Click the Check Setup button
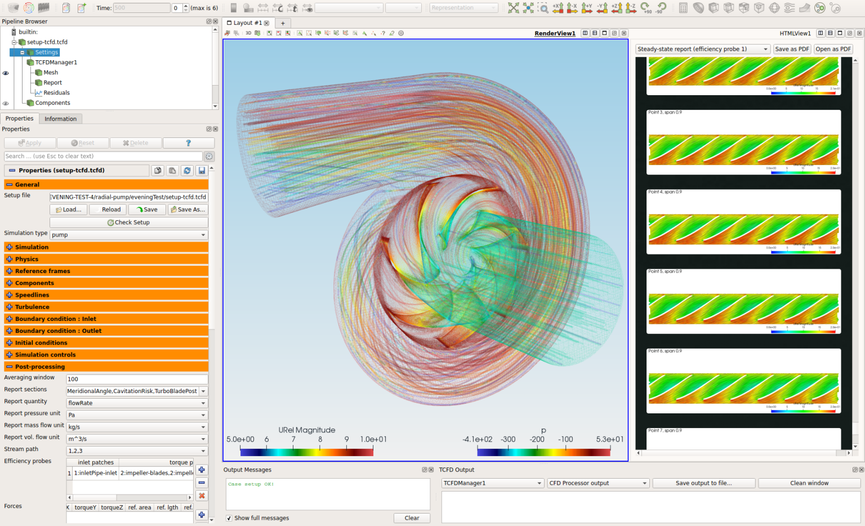The width and height of the screenshot is (865, 526). coord(128,222)
